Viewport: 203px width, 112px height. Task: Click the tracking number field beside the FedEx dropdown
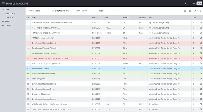pyautogui.click(x=86, y=11)
